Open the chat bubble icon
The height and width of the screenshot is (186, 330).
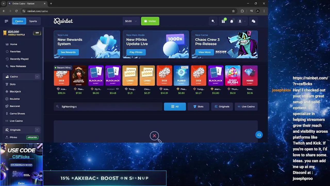(253, 21)
